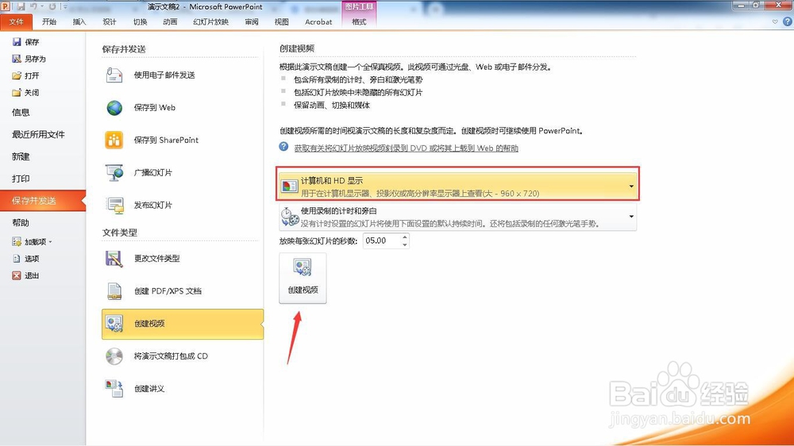Click the Options icon

point(17,259)
